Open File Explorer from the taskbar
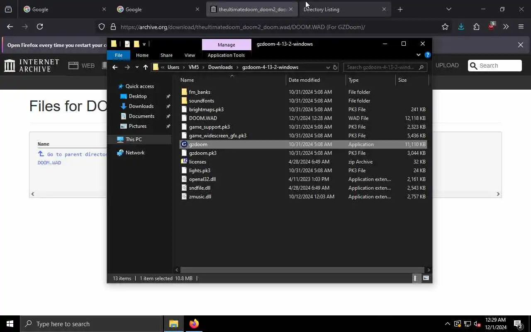Screen dimensions: 531x332 (173, 324)
